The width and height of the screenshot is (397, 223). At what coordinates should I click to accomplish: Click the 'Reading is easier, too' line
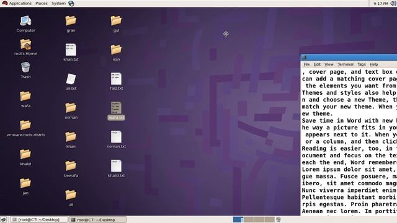coord(349,149)
